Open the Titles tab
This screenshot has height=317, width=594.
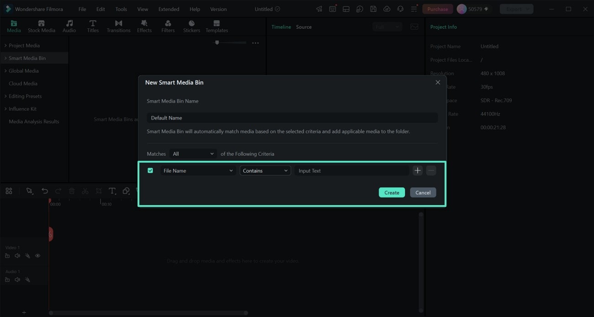tap(93, 26)
